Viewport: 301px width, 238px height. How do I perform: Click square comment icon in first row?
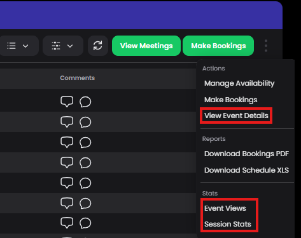67,102
